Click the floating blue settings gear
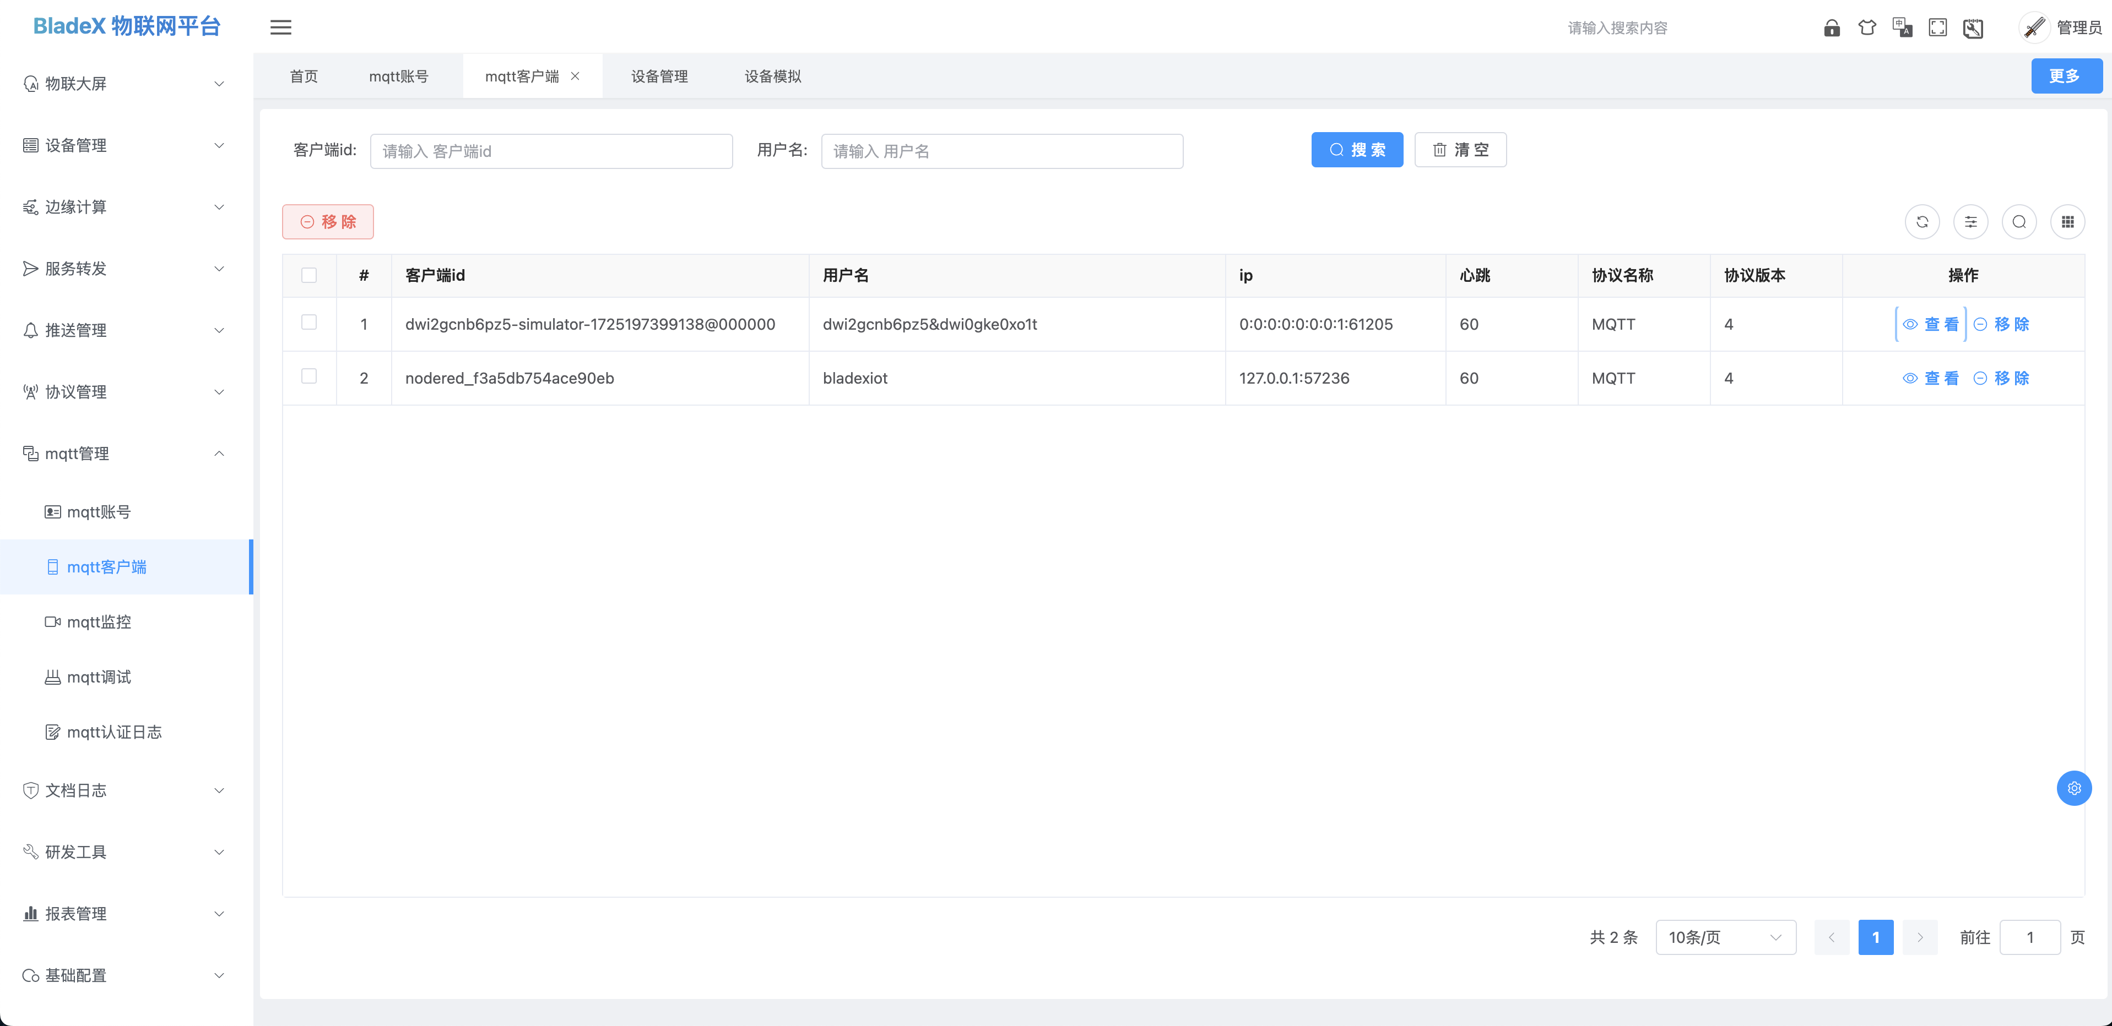 point(2073,788)
